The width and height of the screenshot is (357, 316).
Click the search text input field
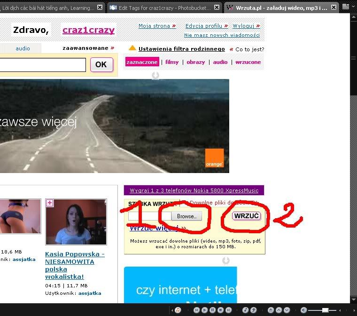(x=42, y=65)
